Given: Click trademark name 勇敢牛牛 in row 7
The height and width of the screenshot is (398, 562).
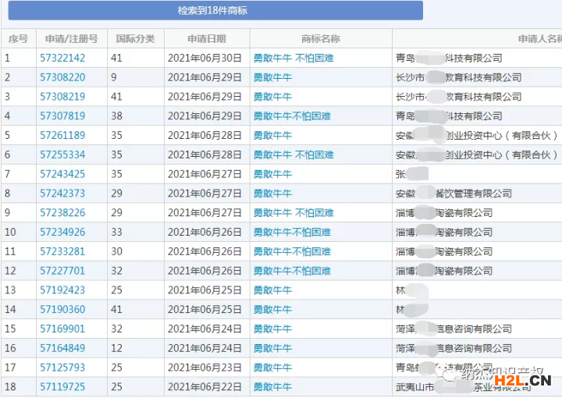Looking at the screenshot, I should [272, 174].
